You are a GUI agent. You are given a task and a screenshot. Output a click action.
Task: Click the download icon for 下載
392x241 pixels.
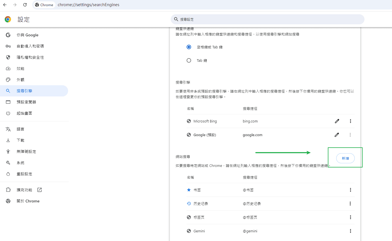click(8, 140)
